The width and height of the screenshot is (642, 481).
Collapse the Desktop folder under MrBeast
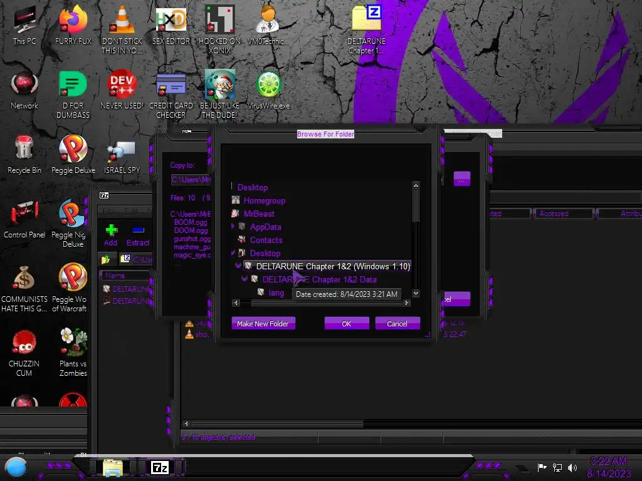click(233, 253)
